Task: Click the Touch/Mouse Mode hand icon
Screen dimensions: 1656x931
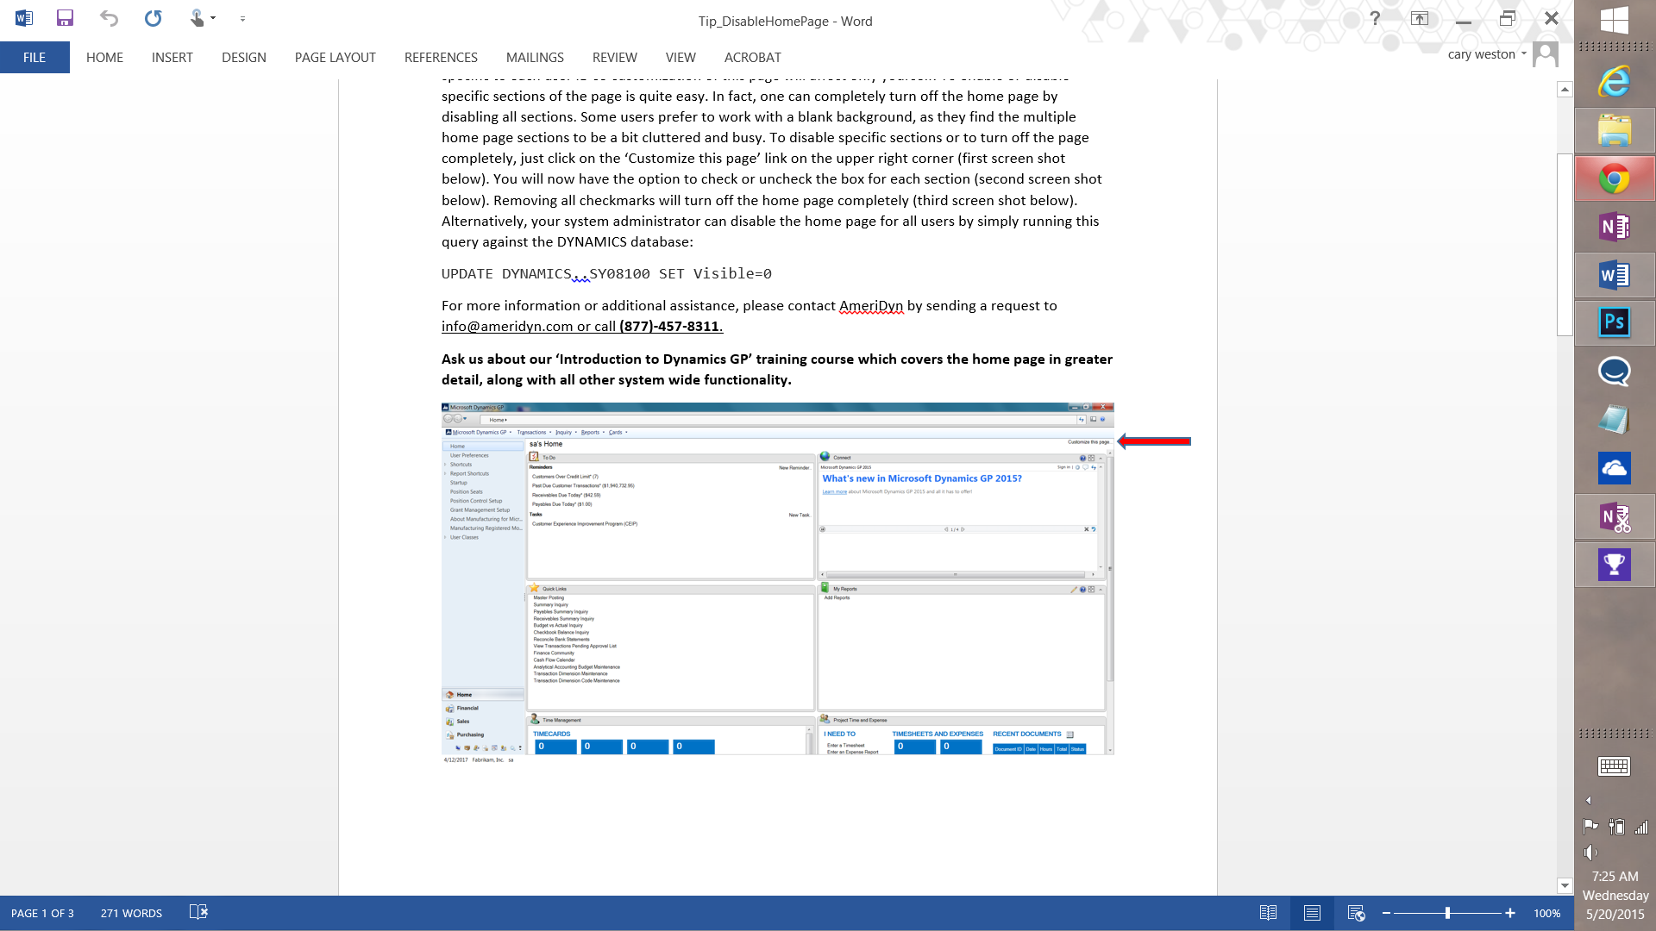Action: click(197, 18)
